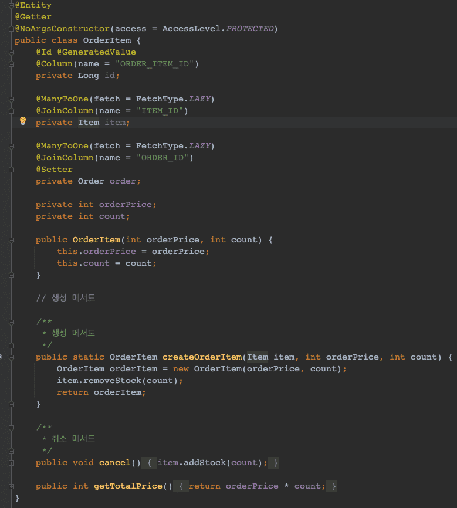Click the highlighted Item type in field declaration

(89, 123)
